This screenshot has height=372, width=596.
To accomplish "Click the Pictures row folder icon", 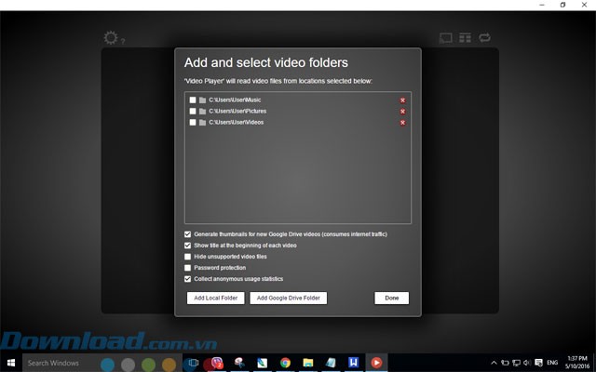I will 203,112.
